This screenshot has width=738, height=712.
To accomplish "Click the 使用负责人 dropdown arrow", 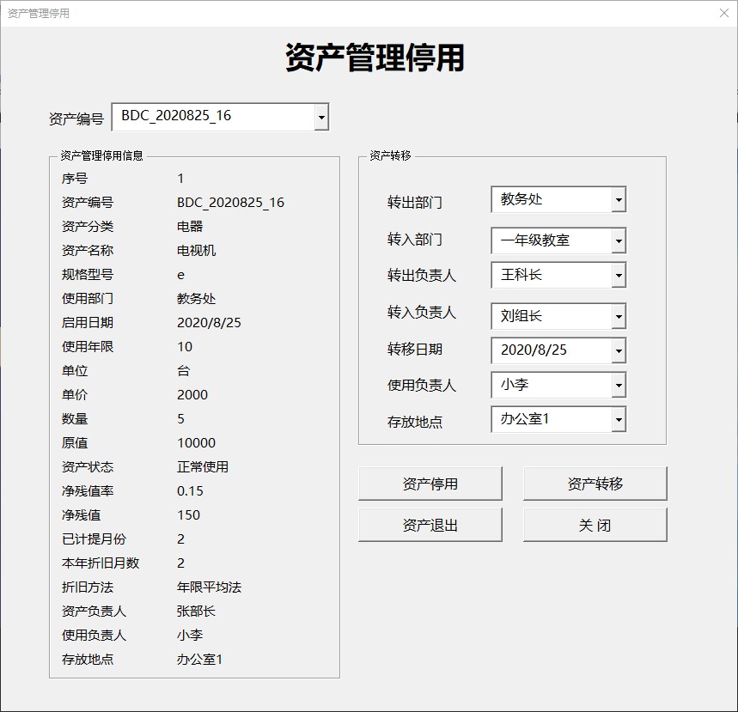I will pos(618,385).
